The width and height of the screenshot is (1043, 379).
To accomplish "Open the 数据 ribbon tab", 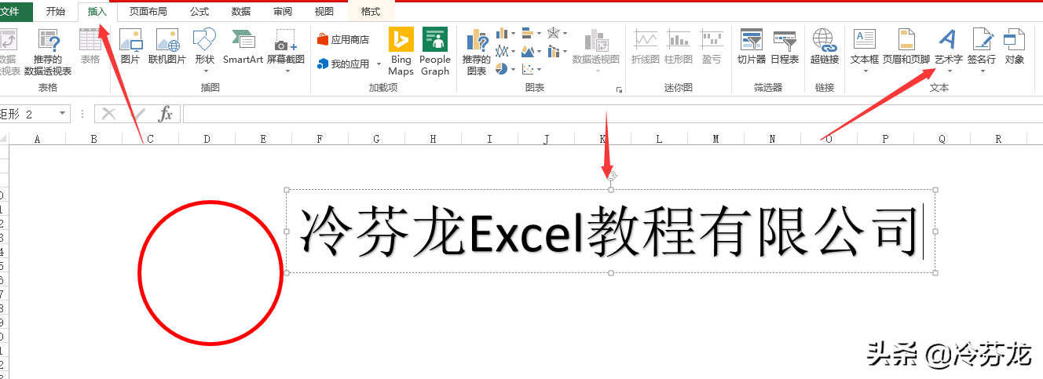I will (241, 12).
